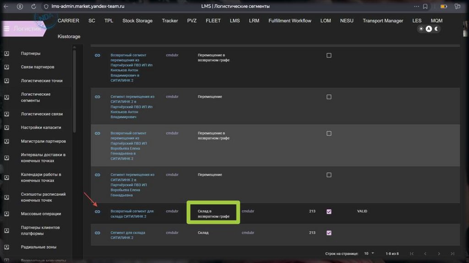The image size is (469, 263).
Task: Open the Stock Storage tab
Action: 137,21
